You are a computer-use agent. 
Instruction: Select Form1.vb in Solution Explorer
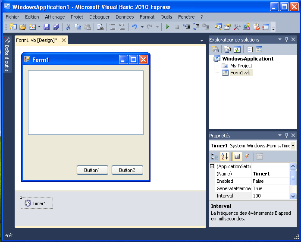coord(240,73)
